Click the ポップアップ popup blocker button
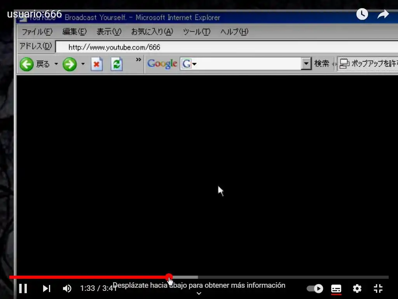This screenshot has height=299, width=398. coord(368,63)
